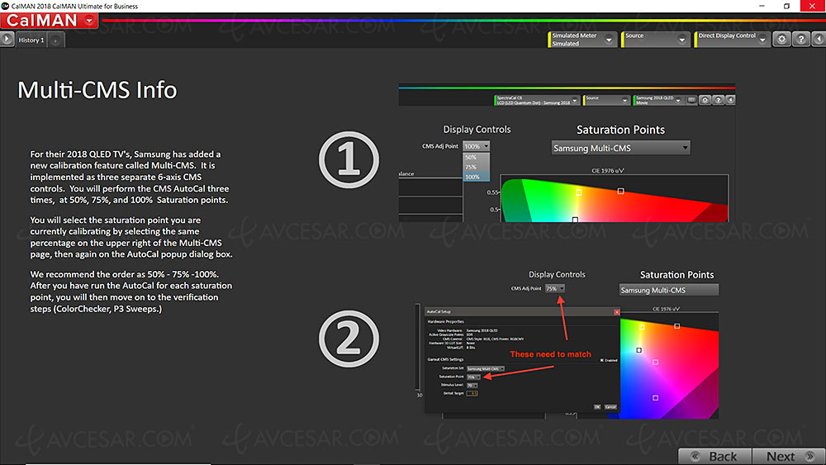
Task: Click the DeltaE Target field in AutoCal Setup
Action: click(x=472, y=393)
